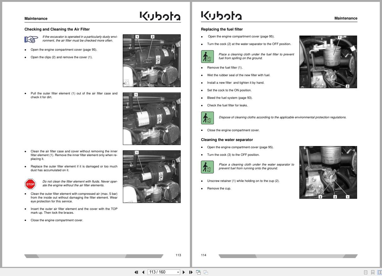The image size is (382, 276).
Task: Open the page number dropdown arrow
Action: (178, 272)
